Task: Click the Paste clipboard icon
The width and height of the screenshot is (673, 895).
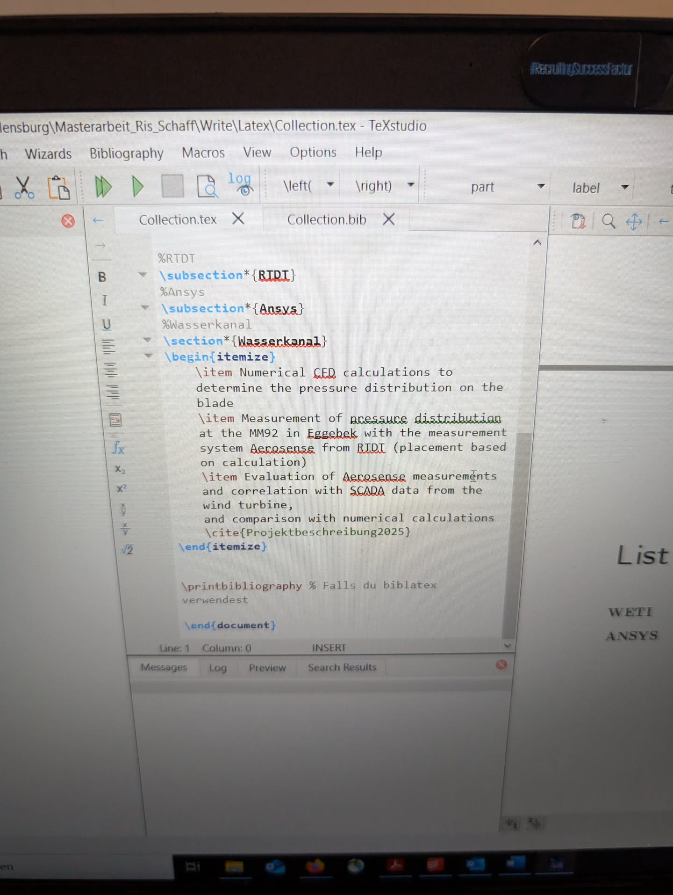Action: 59,188
